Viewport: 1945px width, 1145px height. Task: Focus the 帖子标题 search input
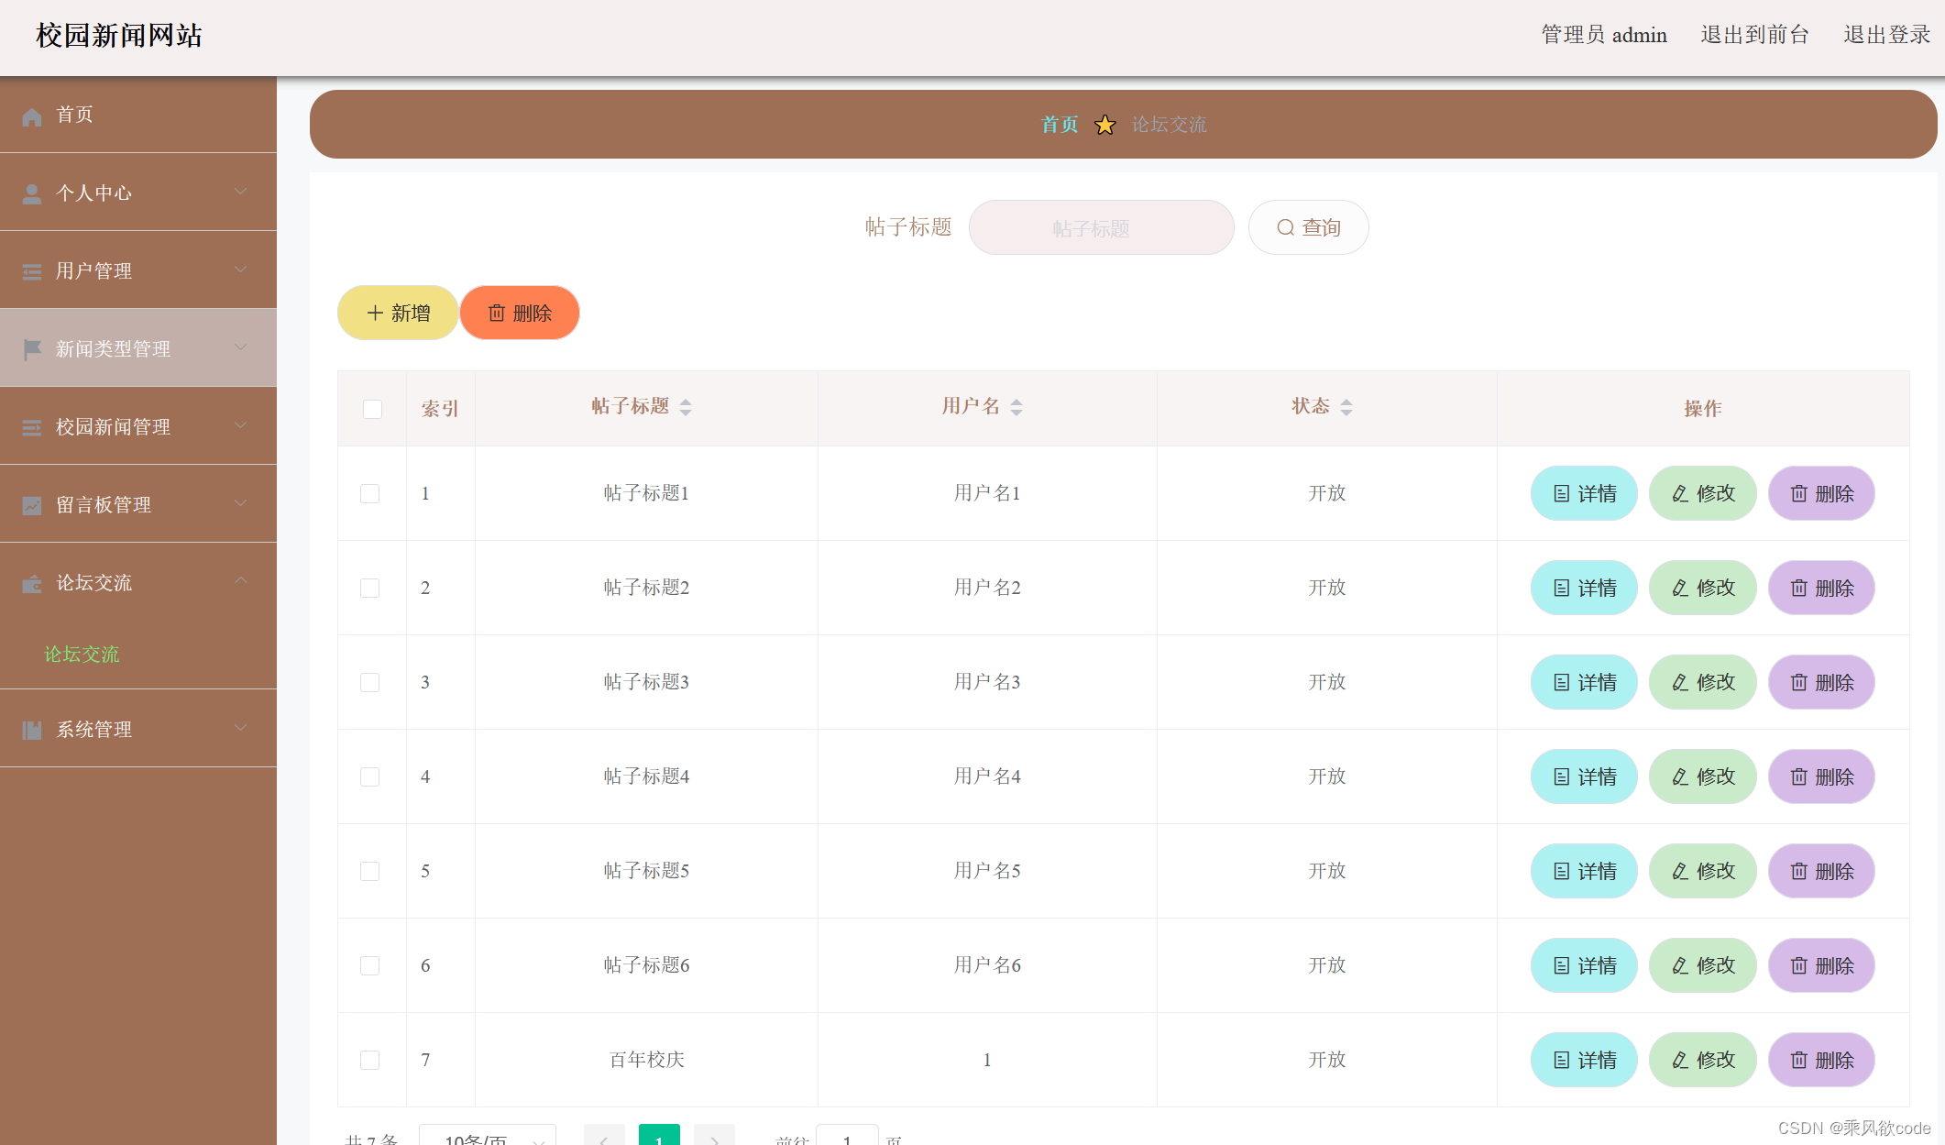coord(1101,227)
